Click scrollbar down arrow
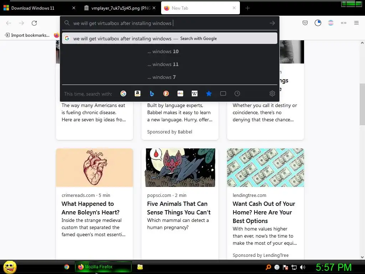 [362, 257]
